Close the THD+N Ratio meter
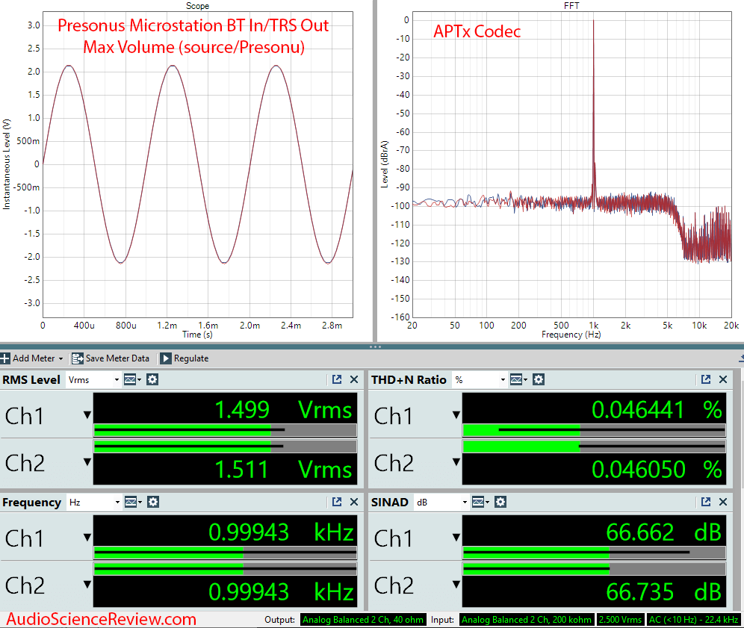The width and height of the screenshot is (744, 628). click(723, 379)
